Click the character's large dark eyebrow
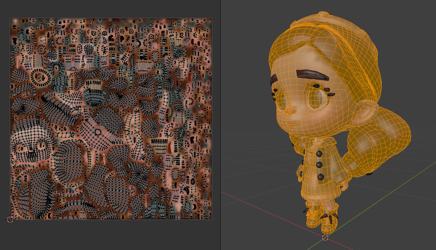 point(312,75)
